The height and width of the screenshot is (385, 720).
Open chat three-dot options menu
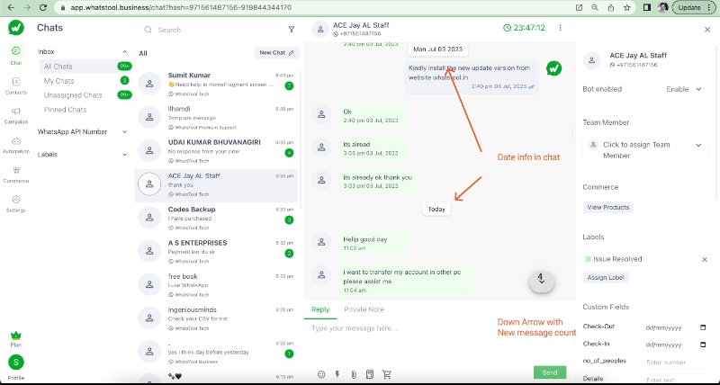click(x=562, y=28)
